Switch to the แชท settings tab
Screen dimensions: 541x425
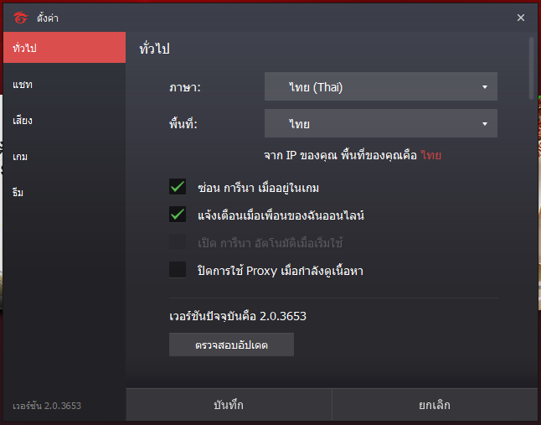pyautogui.click(x=64, y=84)
